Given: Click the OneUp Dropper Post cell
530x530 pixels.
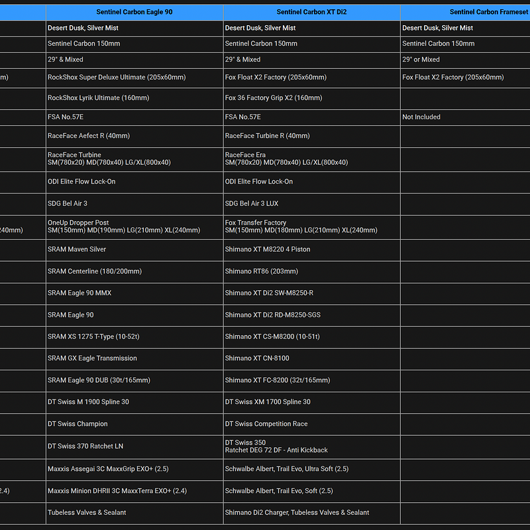Looking at the screenshot, I should point(134,227).
